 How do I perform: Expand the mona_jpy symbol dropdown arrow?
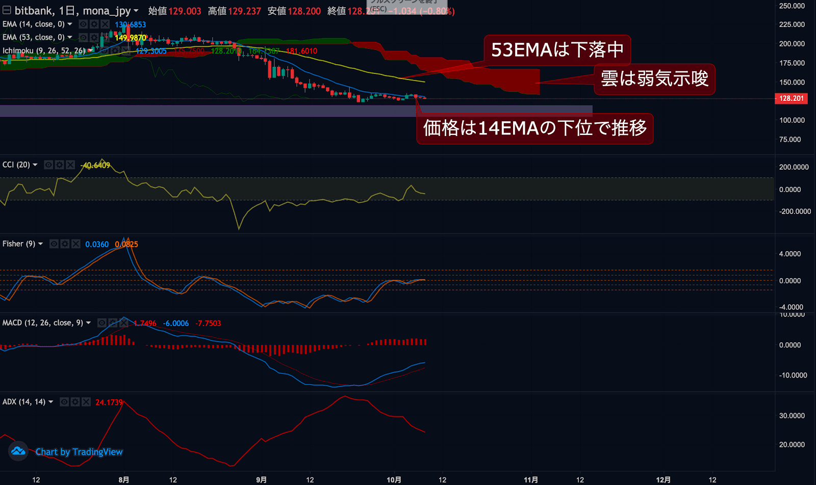[x=136, y=11]
